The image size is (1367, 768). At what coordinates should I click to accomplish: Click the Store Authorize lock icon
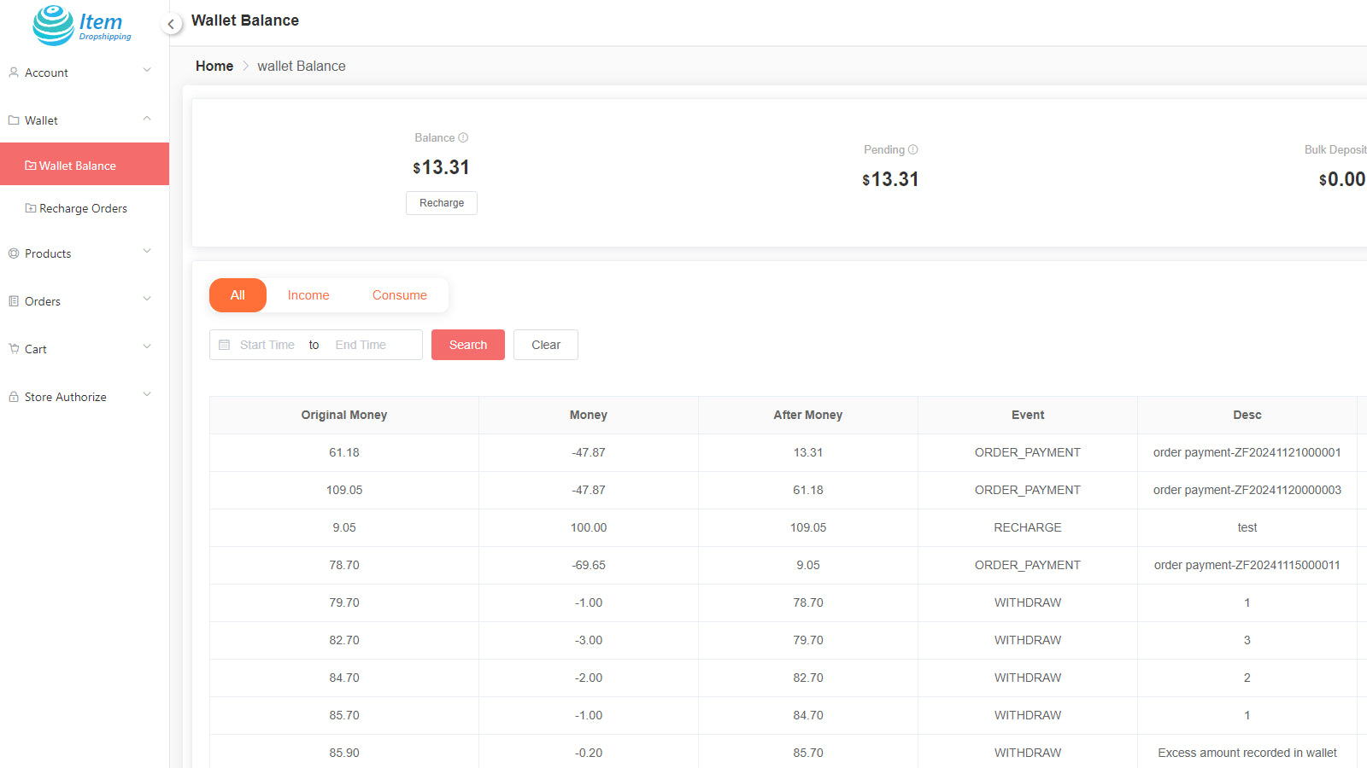[x=14, y=397]
